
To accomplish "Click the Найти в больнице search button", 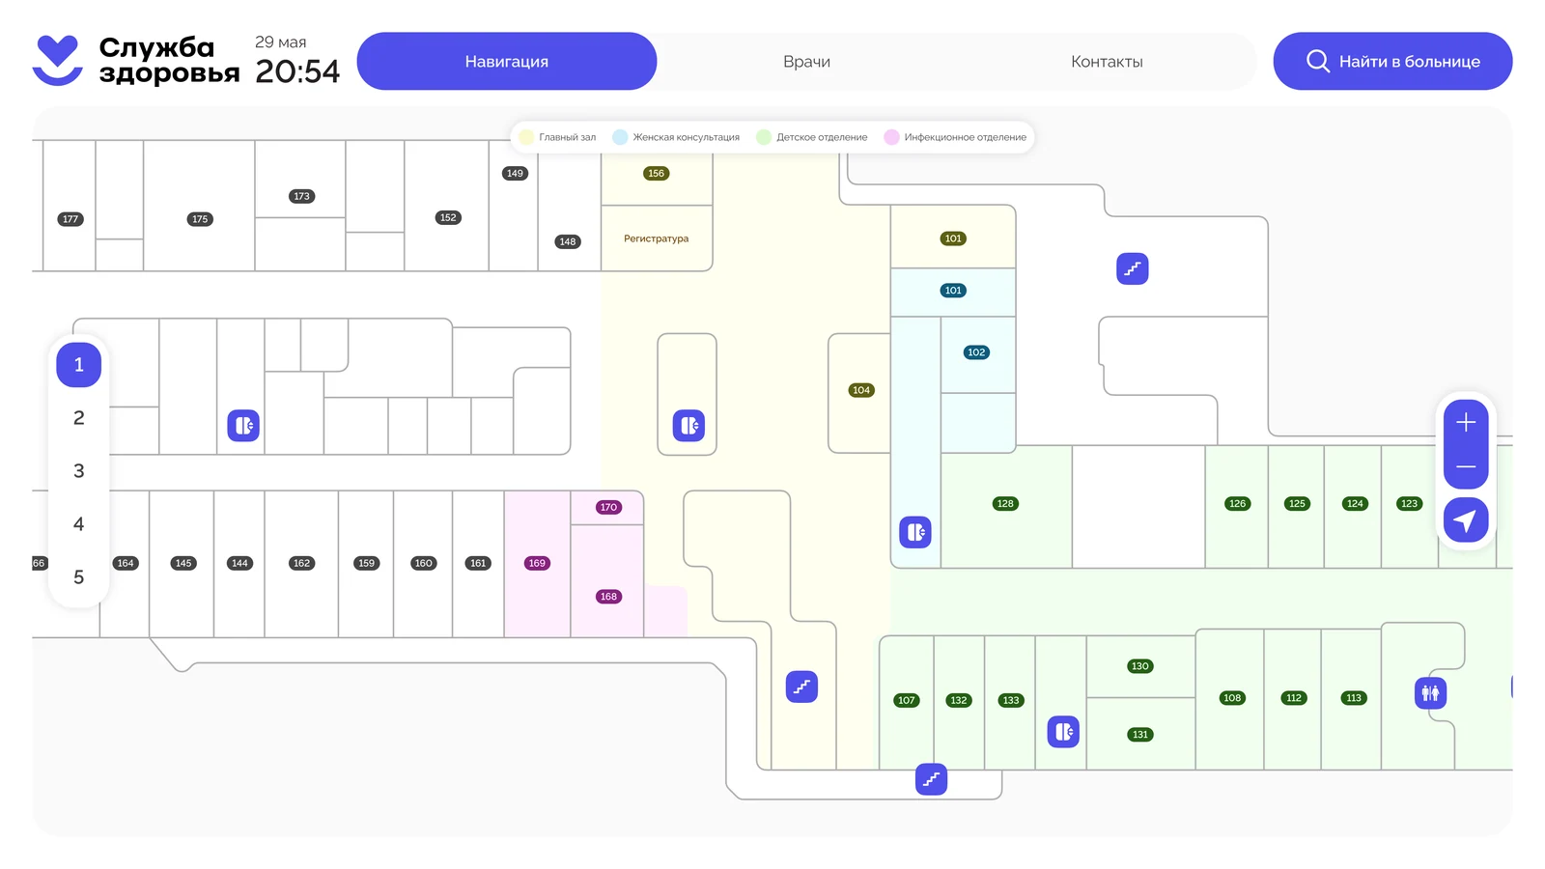I will (1392, 61).
